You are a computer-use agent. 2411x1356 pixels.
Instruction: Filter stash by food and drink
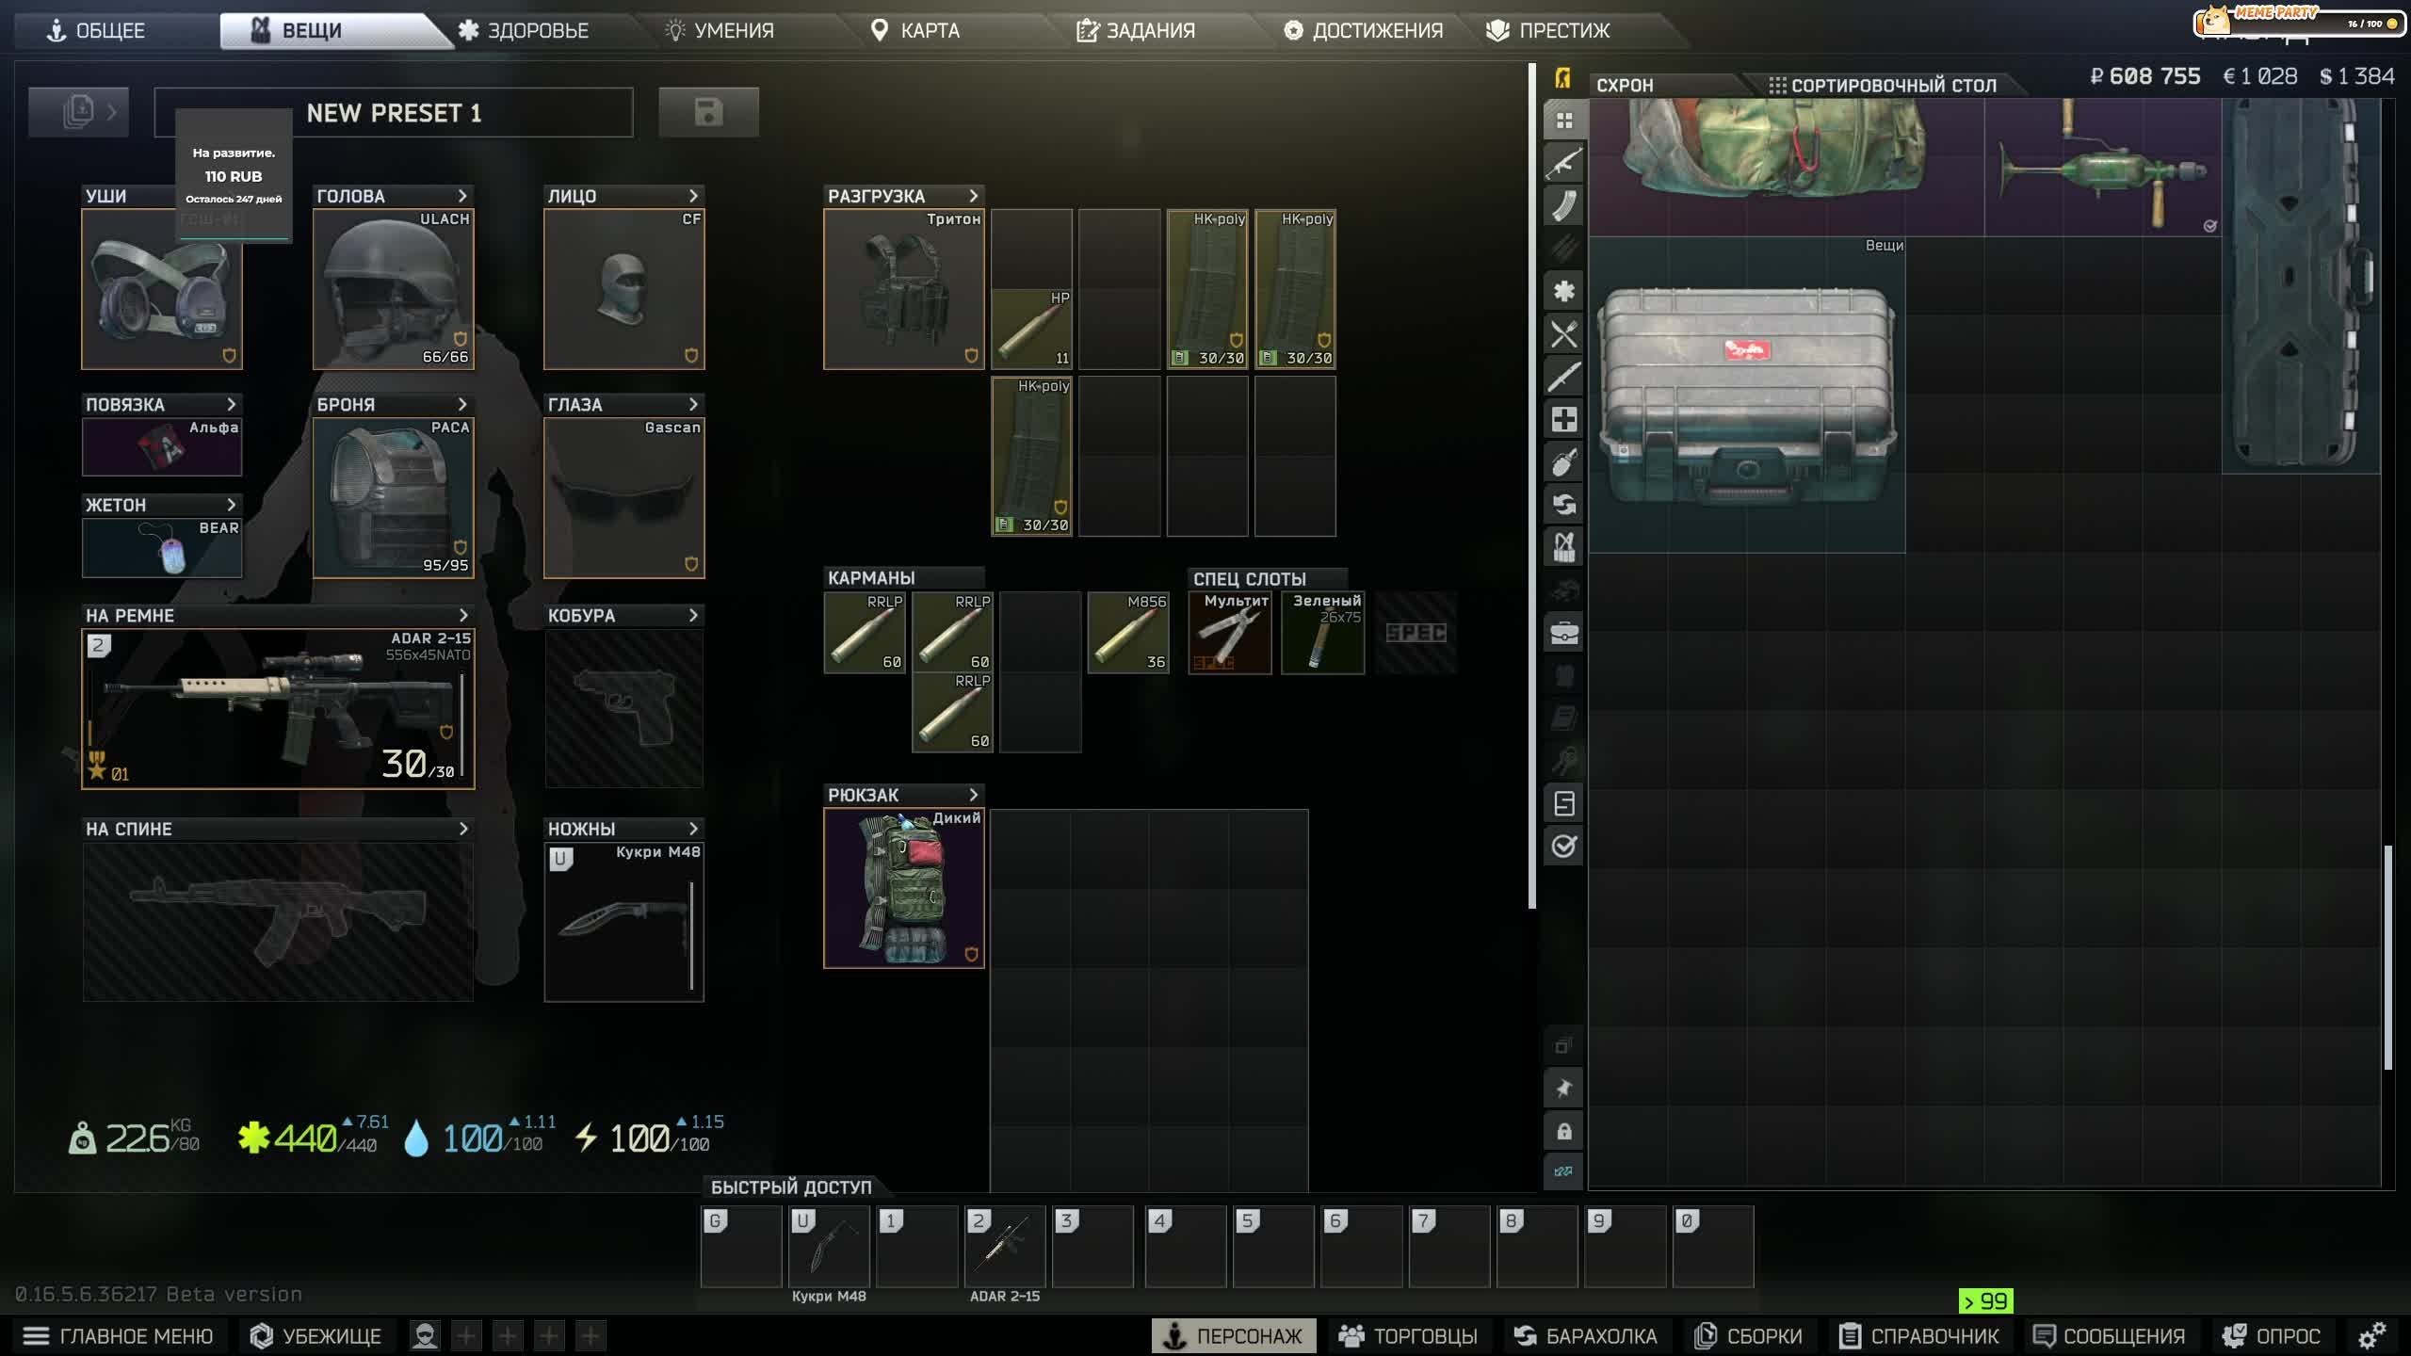1563,334
